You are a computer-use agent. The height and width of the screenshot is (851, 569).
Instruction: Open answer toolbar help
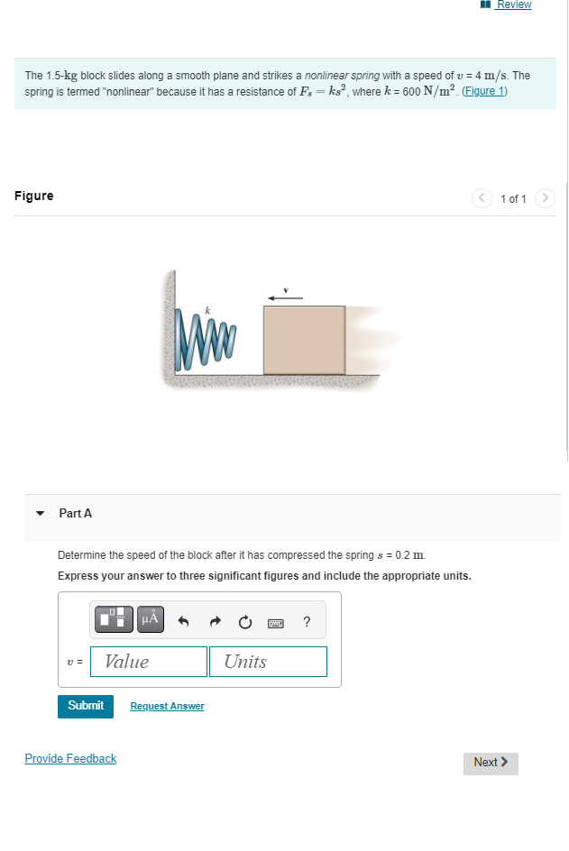point(306,621)
